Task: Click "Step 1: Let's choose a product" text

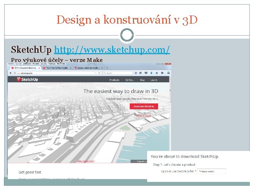Action: pos(174,165)
